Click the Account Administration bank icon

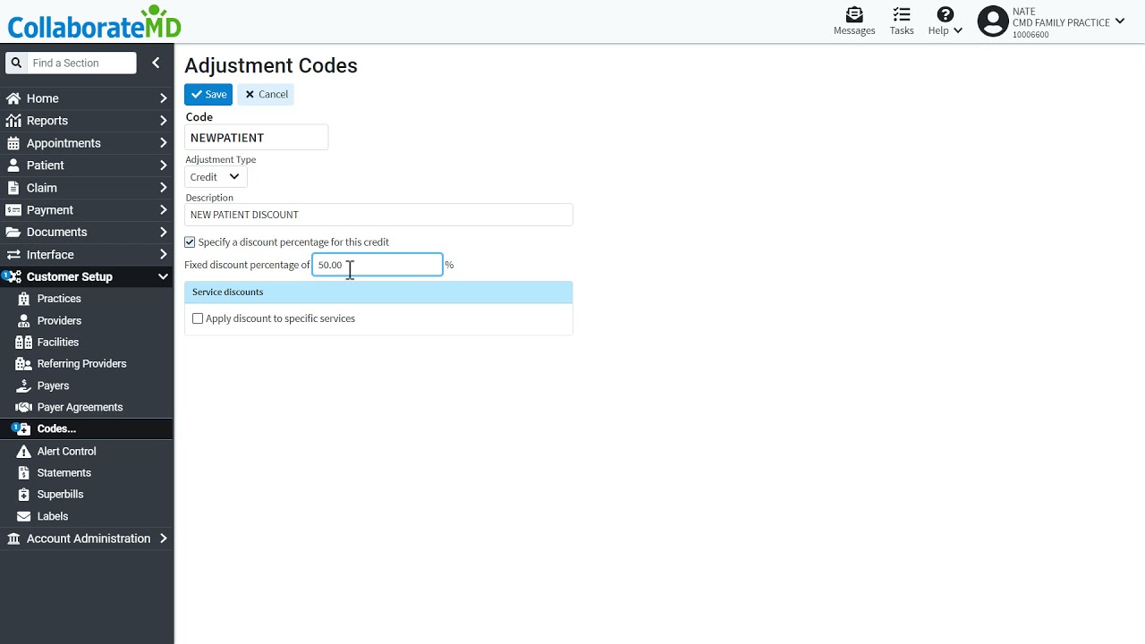click(x=13, y=538)
